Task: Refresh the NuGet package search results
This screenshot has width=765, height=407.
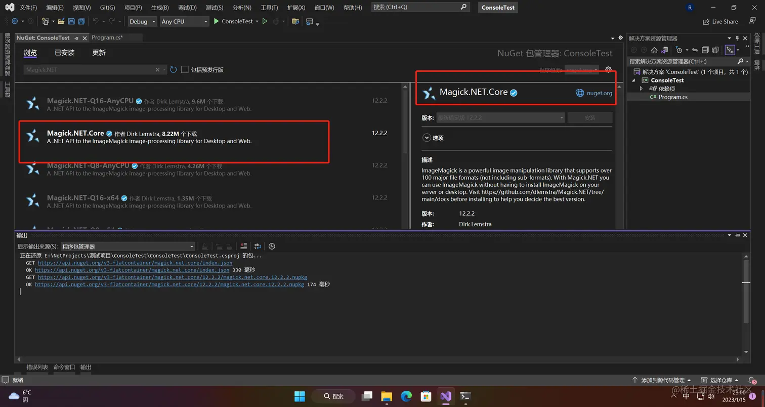Action: pos(174,70)
